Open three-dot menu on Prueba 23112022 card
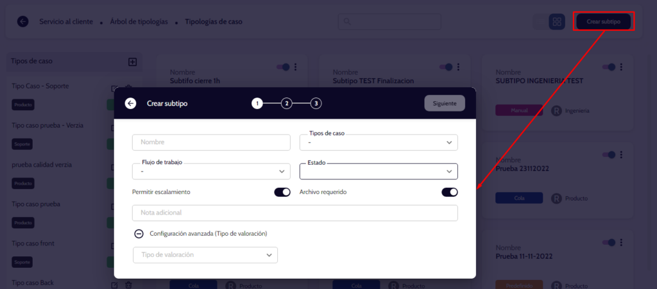Screen dimensions: 657x289 (622, 154)
